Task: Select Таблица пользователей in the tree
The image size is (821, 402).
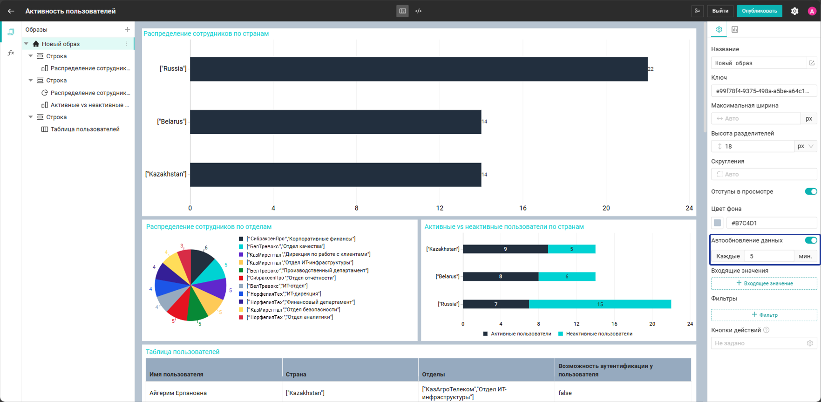Action: click(85, 129)
